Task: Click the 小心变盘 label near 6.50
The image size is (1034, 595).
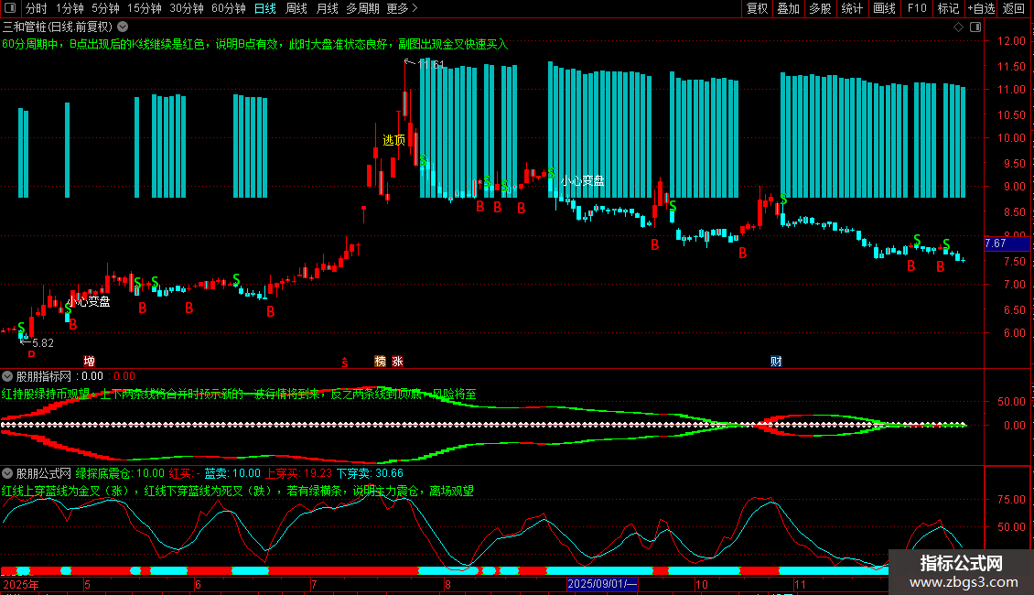Action: tap(89, 301)
